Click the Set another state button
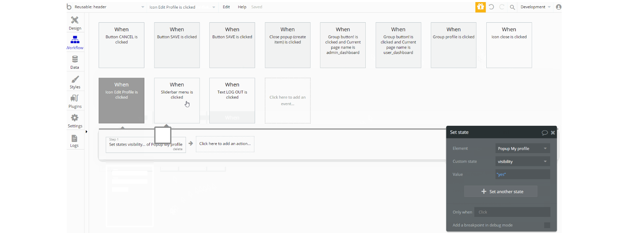The image size is (629, 233). [x=501, y=191]
